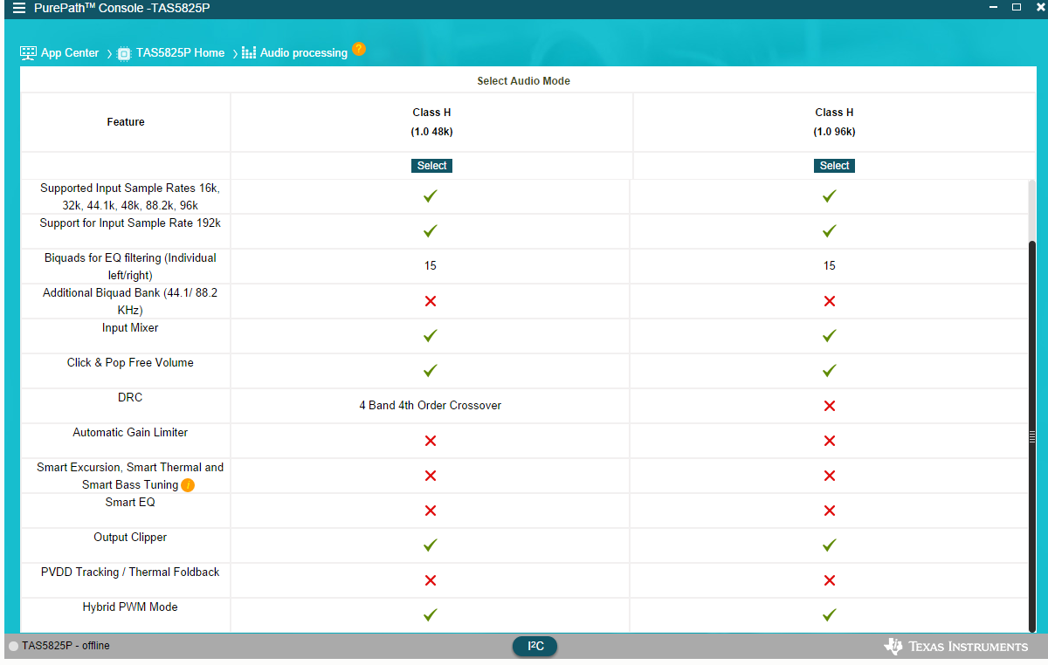Click green check for Hybrid PWM Mode under 48k
1048x665 pixels.
pos(430,615)
